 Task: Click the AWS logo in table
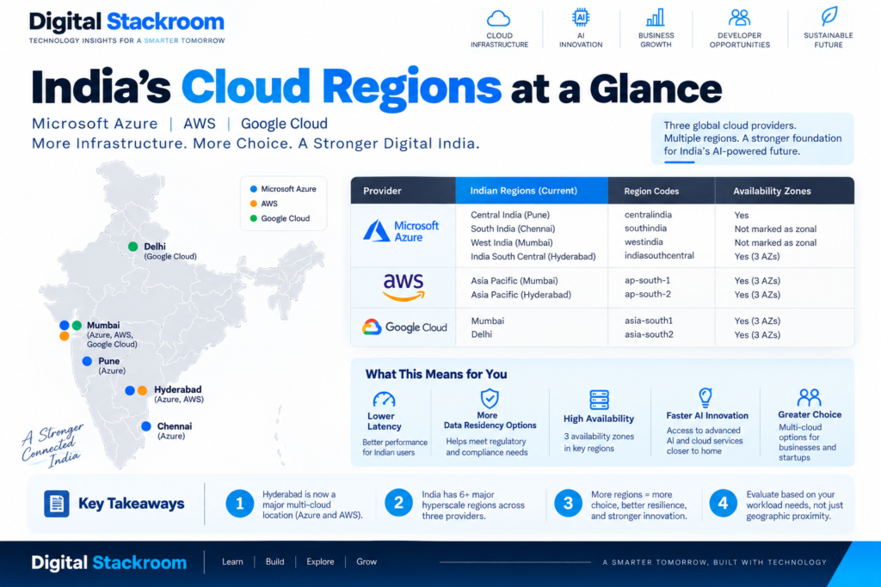point(404,287)
